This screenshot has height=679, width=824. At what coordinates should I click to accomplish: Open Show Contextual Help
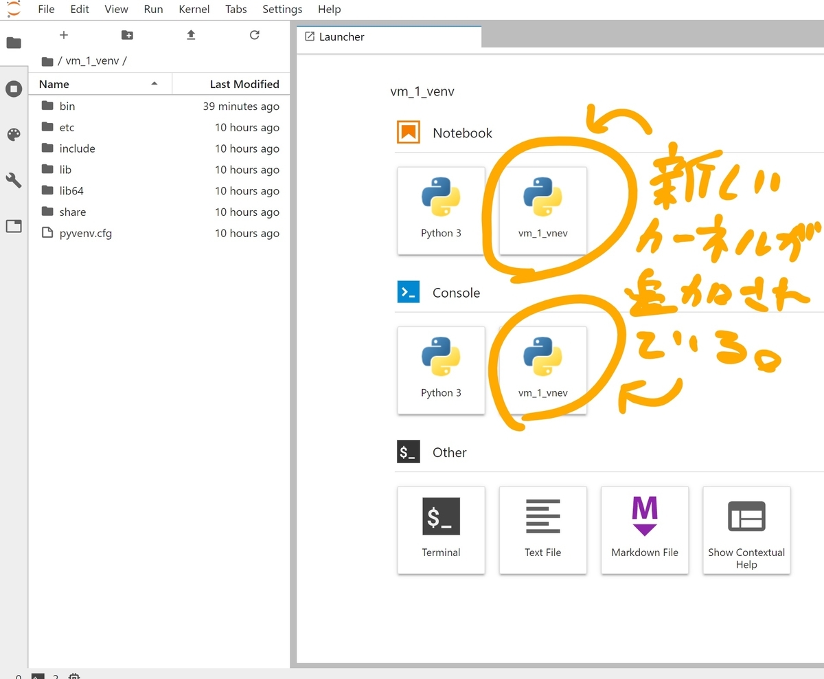click(x=746, y=530)
